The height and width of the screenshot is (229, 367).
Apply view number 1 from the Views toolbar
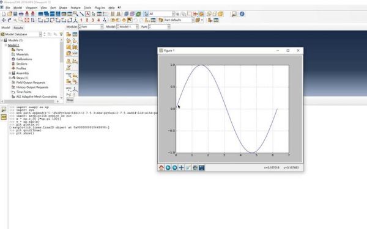pyautogui.click(x=81, y=20)
